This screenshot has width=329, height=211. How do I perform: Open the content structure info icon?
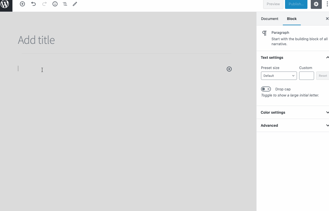(x=55, y=4)
